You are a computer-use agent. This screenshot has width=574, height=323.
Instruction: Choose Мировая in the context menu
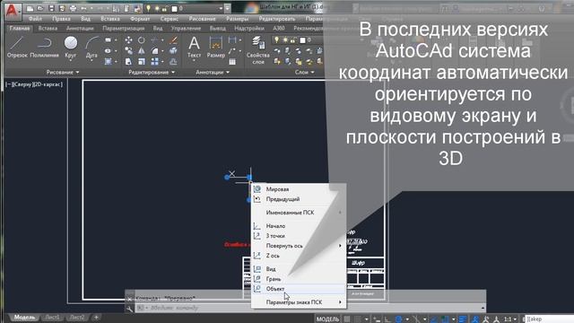pyautogui.click(x=299, y=189)
